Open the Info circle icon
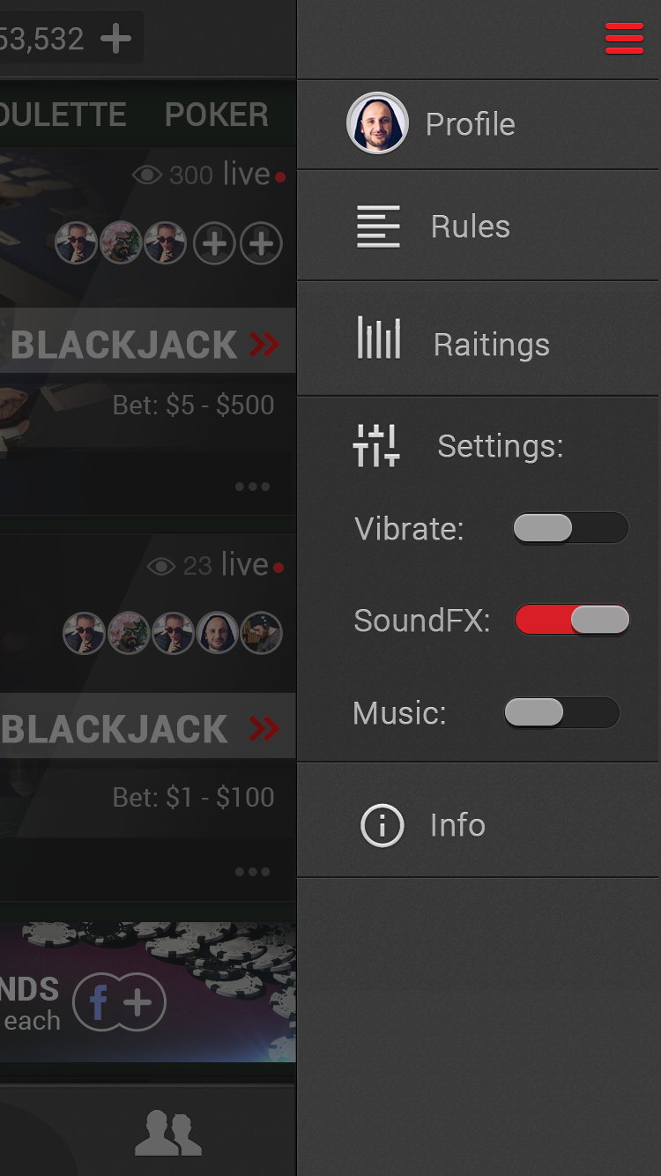Image resolution: width=661 pixels, height=1176 pixels. click(x=382, y=826)
